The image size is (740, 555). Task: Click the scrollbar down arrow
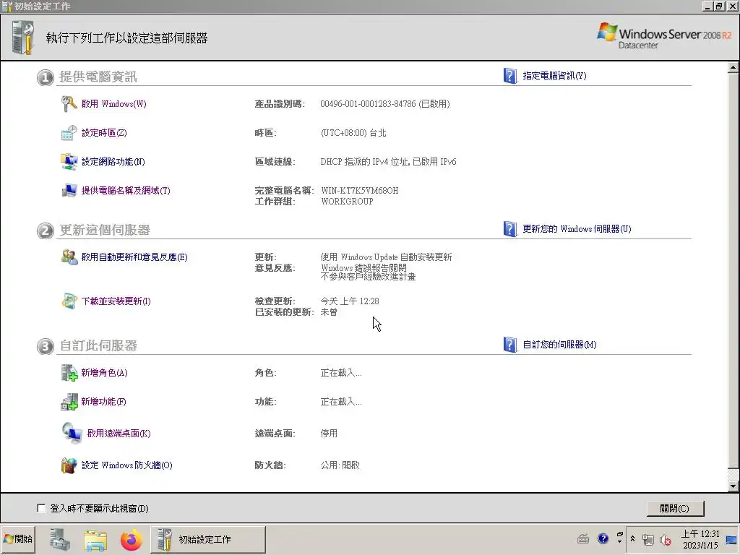click(x=733, y=486)
